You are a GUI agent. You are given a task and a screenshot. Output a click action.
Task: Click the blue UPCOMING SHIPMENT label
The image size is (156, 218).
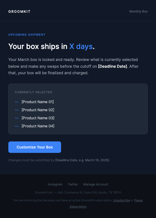tap(27, 35)
